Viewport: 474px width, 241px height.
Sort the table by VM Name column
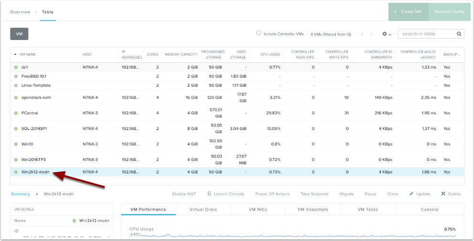[x=28, y=54]
